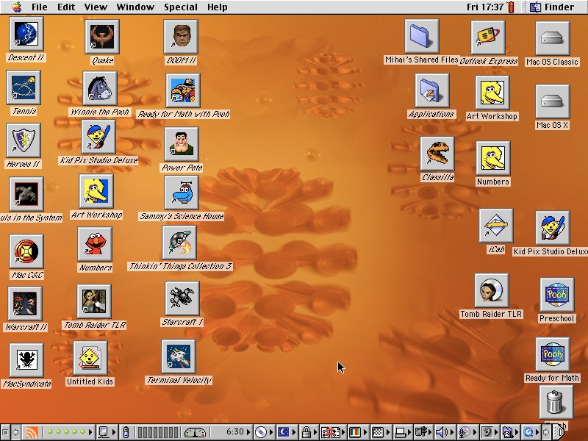Select the Classilla dinosaur icon
The image size is (588, 441).
tap(437, 154)
